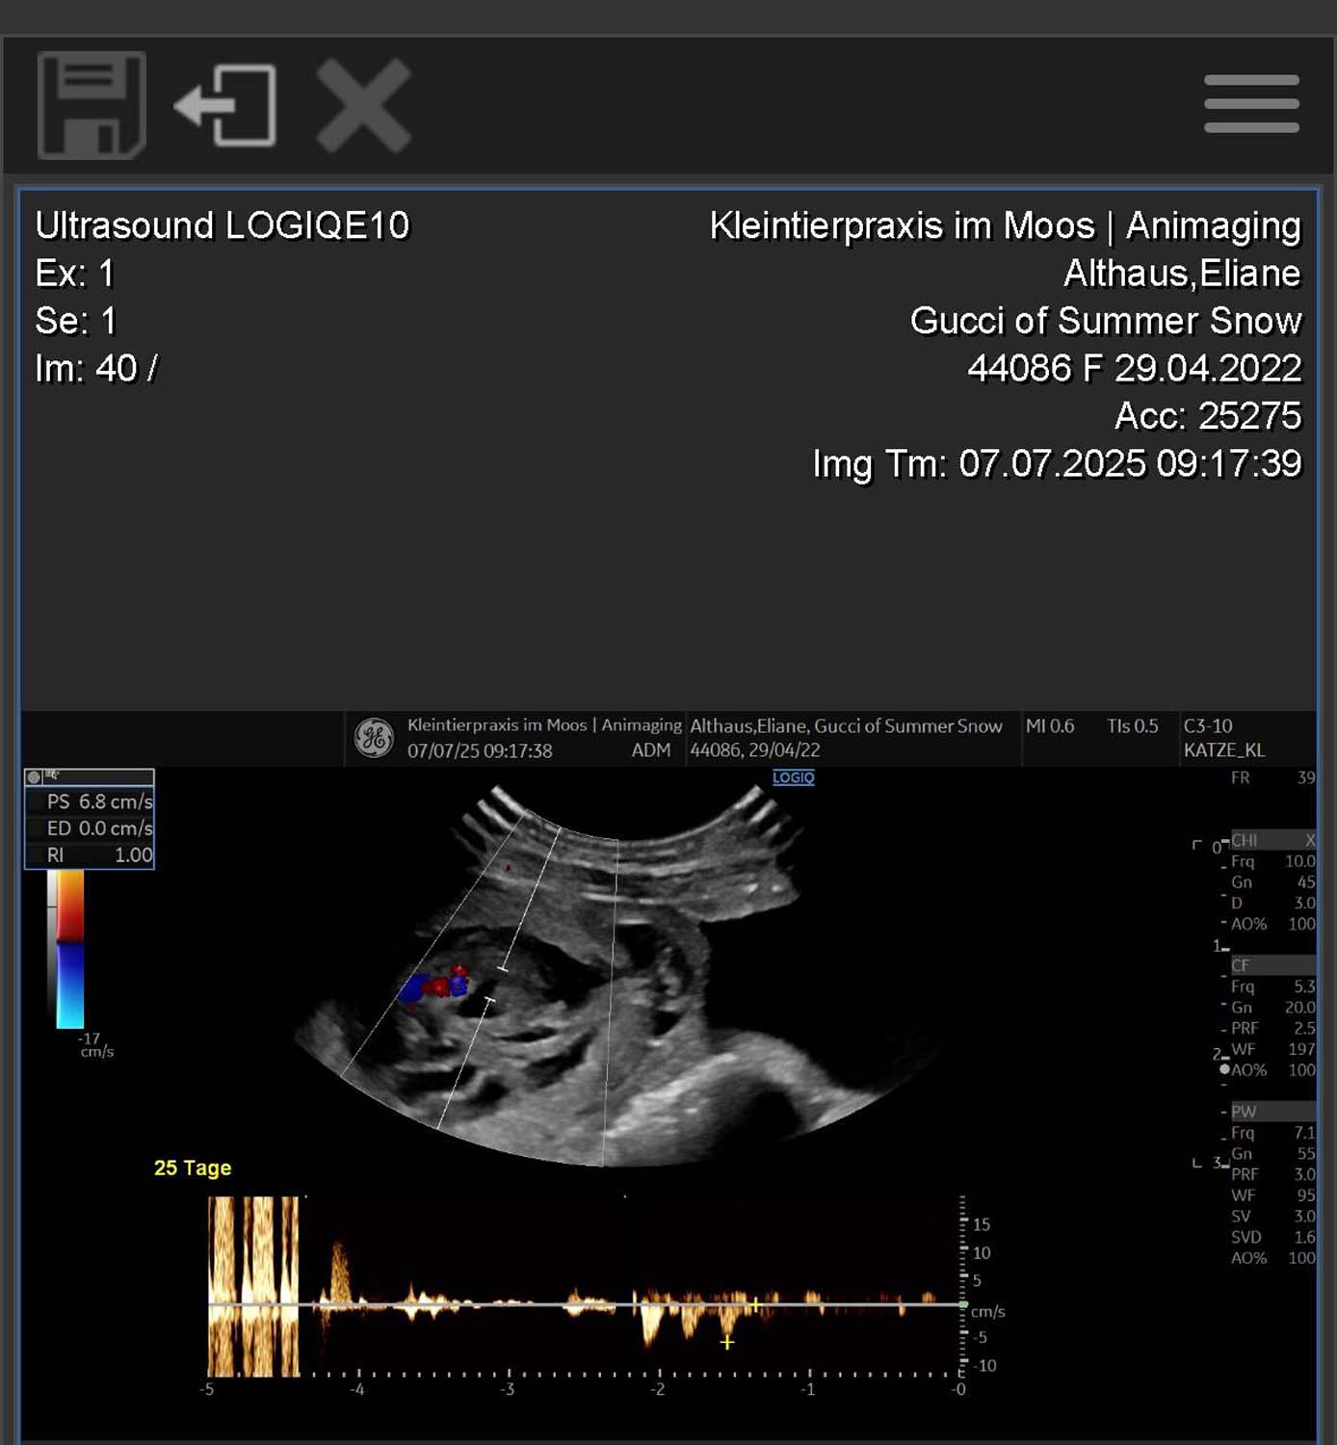Select the lower yellow caliper on the Doppler trace
This screenshot has height=1445, width=1337.
[x=727, y=1341]
